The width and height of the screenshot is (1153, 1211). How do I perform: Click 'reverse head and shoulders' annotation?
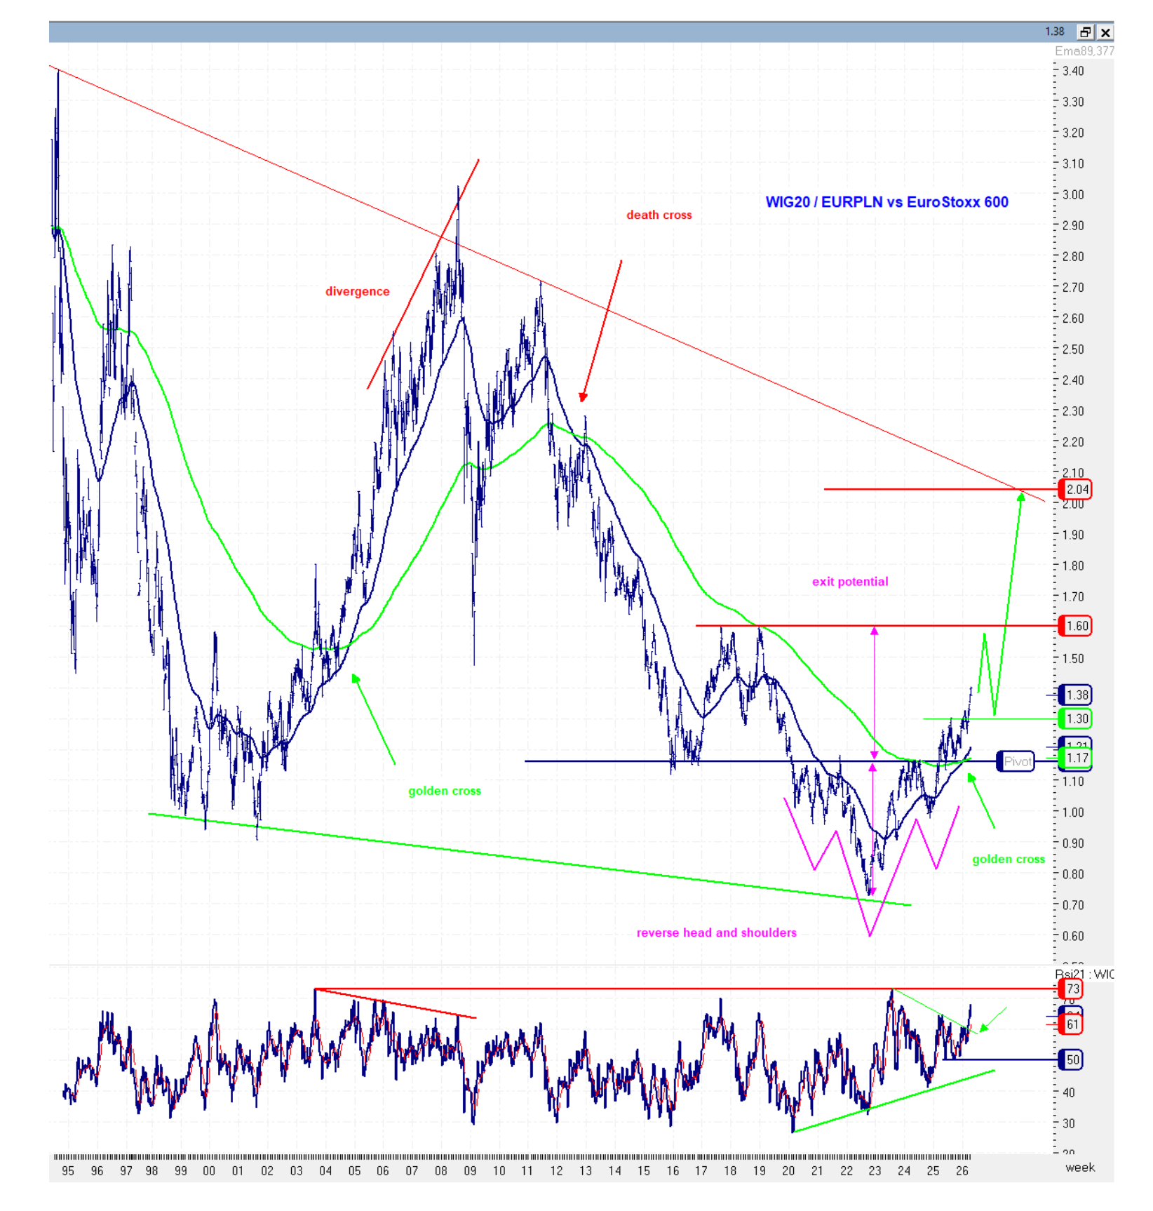[x=716, y=932]
